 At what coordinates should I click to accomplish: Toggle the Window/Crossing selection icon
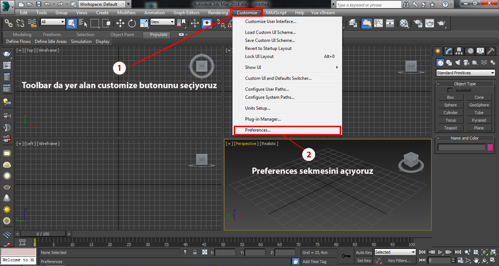107,23
